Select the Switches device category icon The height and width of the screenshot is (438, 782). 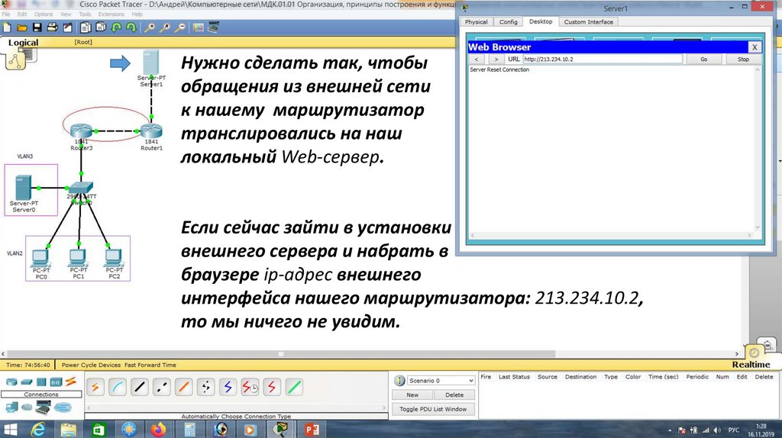[27, 382]
